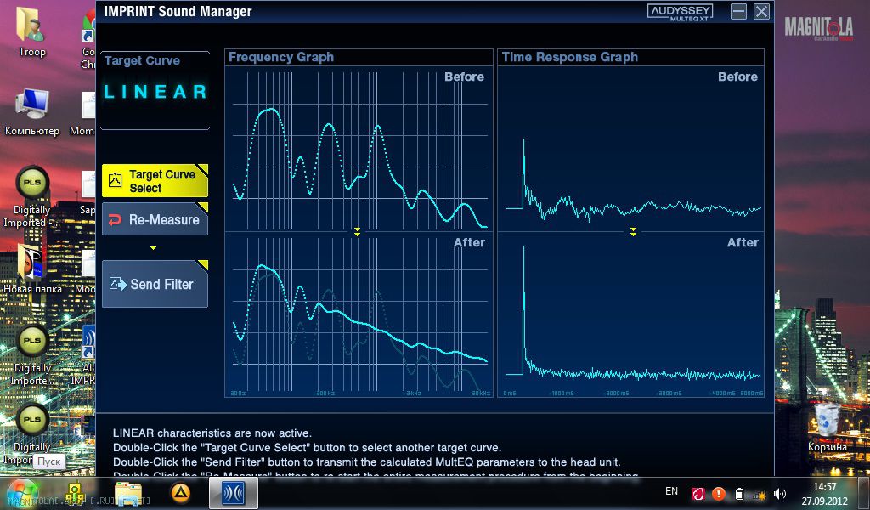Click the EN language indicator

tap(671, 492)
